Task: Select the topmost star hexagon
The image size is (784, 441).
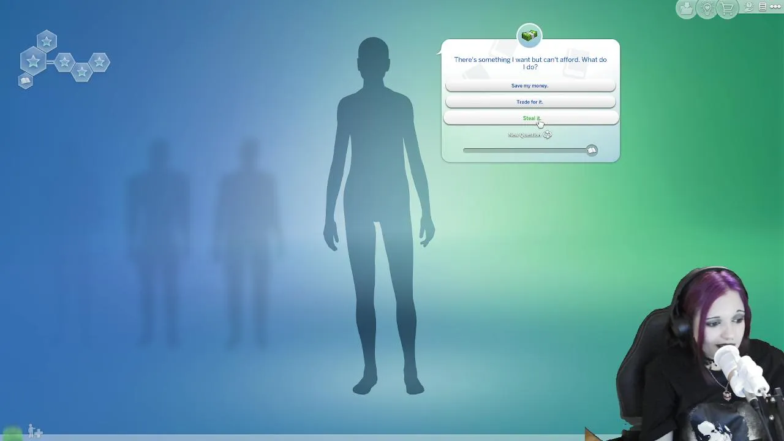Action: pos(47,41)
